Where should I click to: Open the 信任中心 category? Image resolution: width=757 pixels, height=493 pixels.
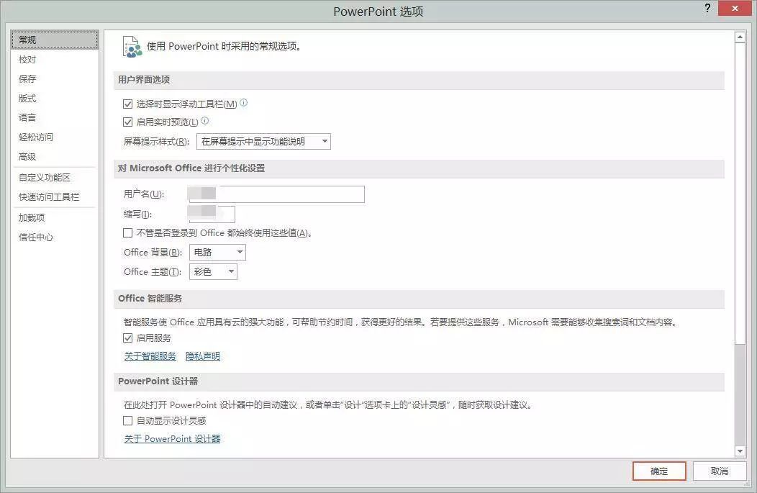coord(55,237)
